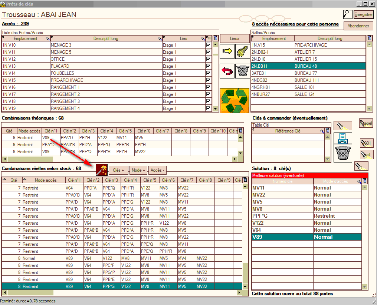This screenshot has width=377, height=305.
Task: Toggle the checkbox for MENAGE 3 row
Action: point(208,45)
